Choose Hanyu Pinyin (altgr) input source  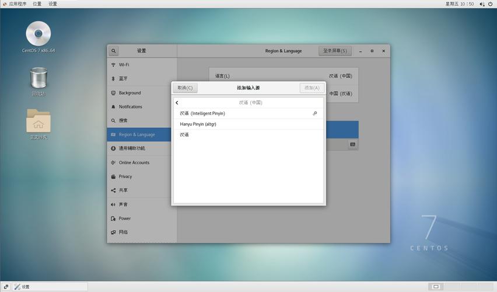tap(249, 124)
